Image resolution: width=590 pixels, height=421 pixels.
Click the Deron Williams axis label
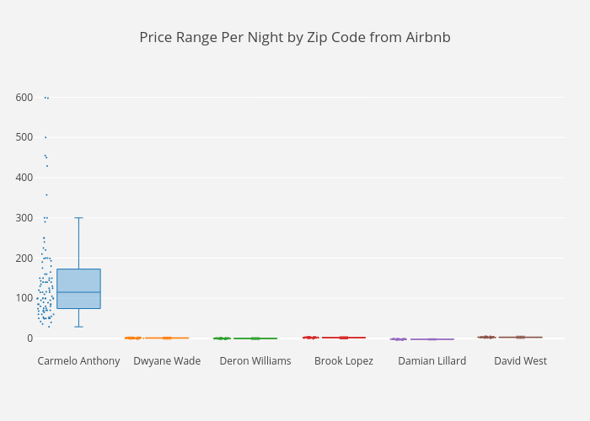tap(255, 361)
